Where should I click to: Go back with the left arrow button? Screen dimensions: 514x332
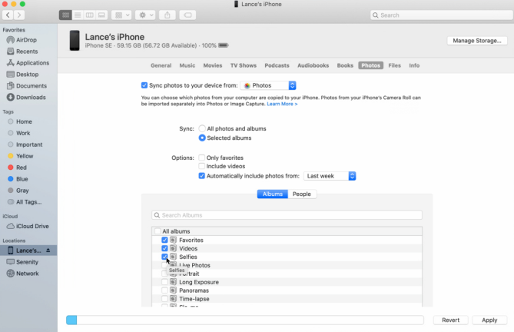8,15
